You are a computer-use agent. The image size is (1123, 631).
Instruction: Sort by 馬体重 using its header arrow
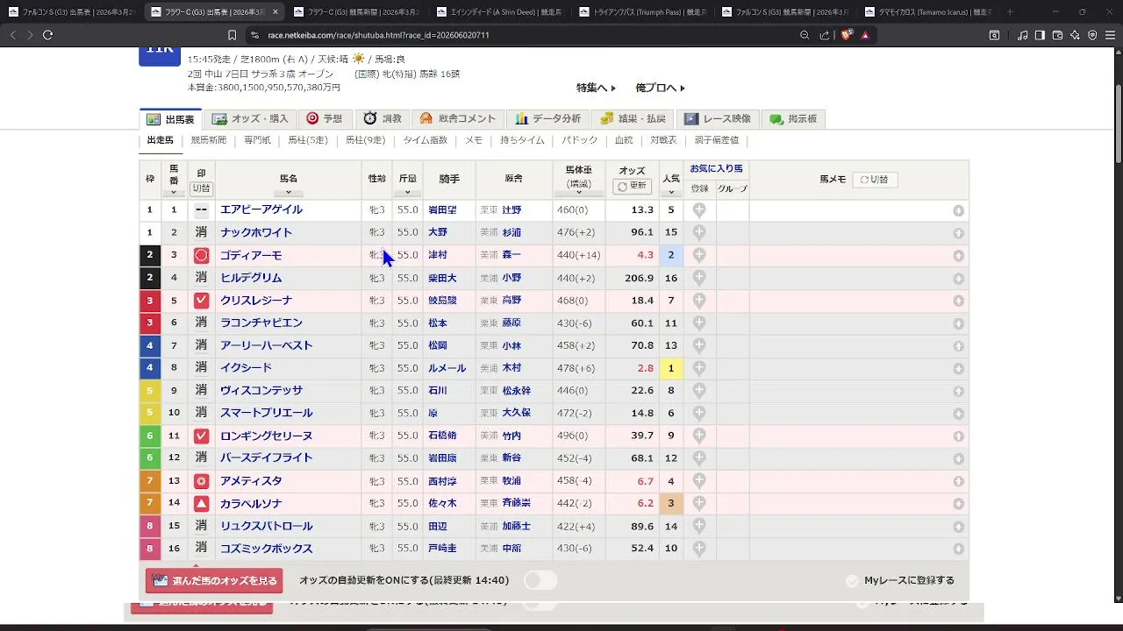pos(578,194)
